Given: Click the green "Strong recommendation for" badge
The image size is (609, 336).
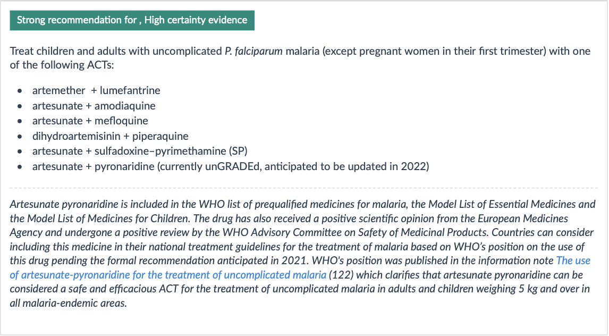Looking at the screenshot, I should pyautogui.click(x=132, y=20).
